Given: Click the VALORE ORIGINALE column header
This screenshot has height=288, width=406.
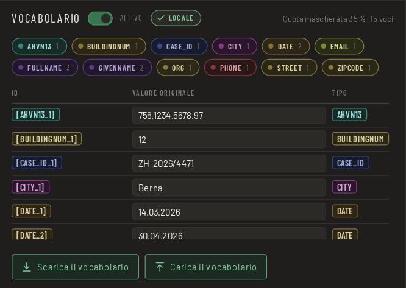Looking at the screenshot, I should click(163, 93).
